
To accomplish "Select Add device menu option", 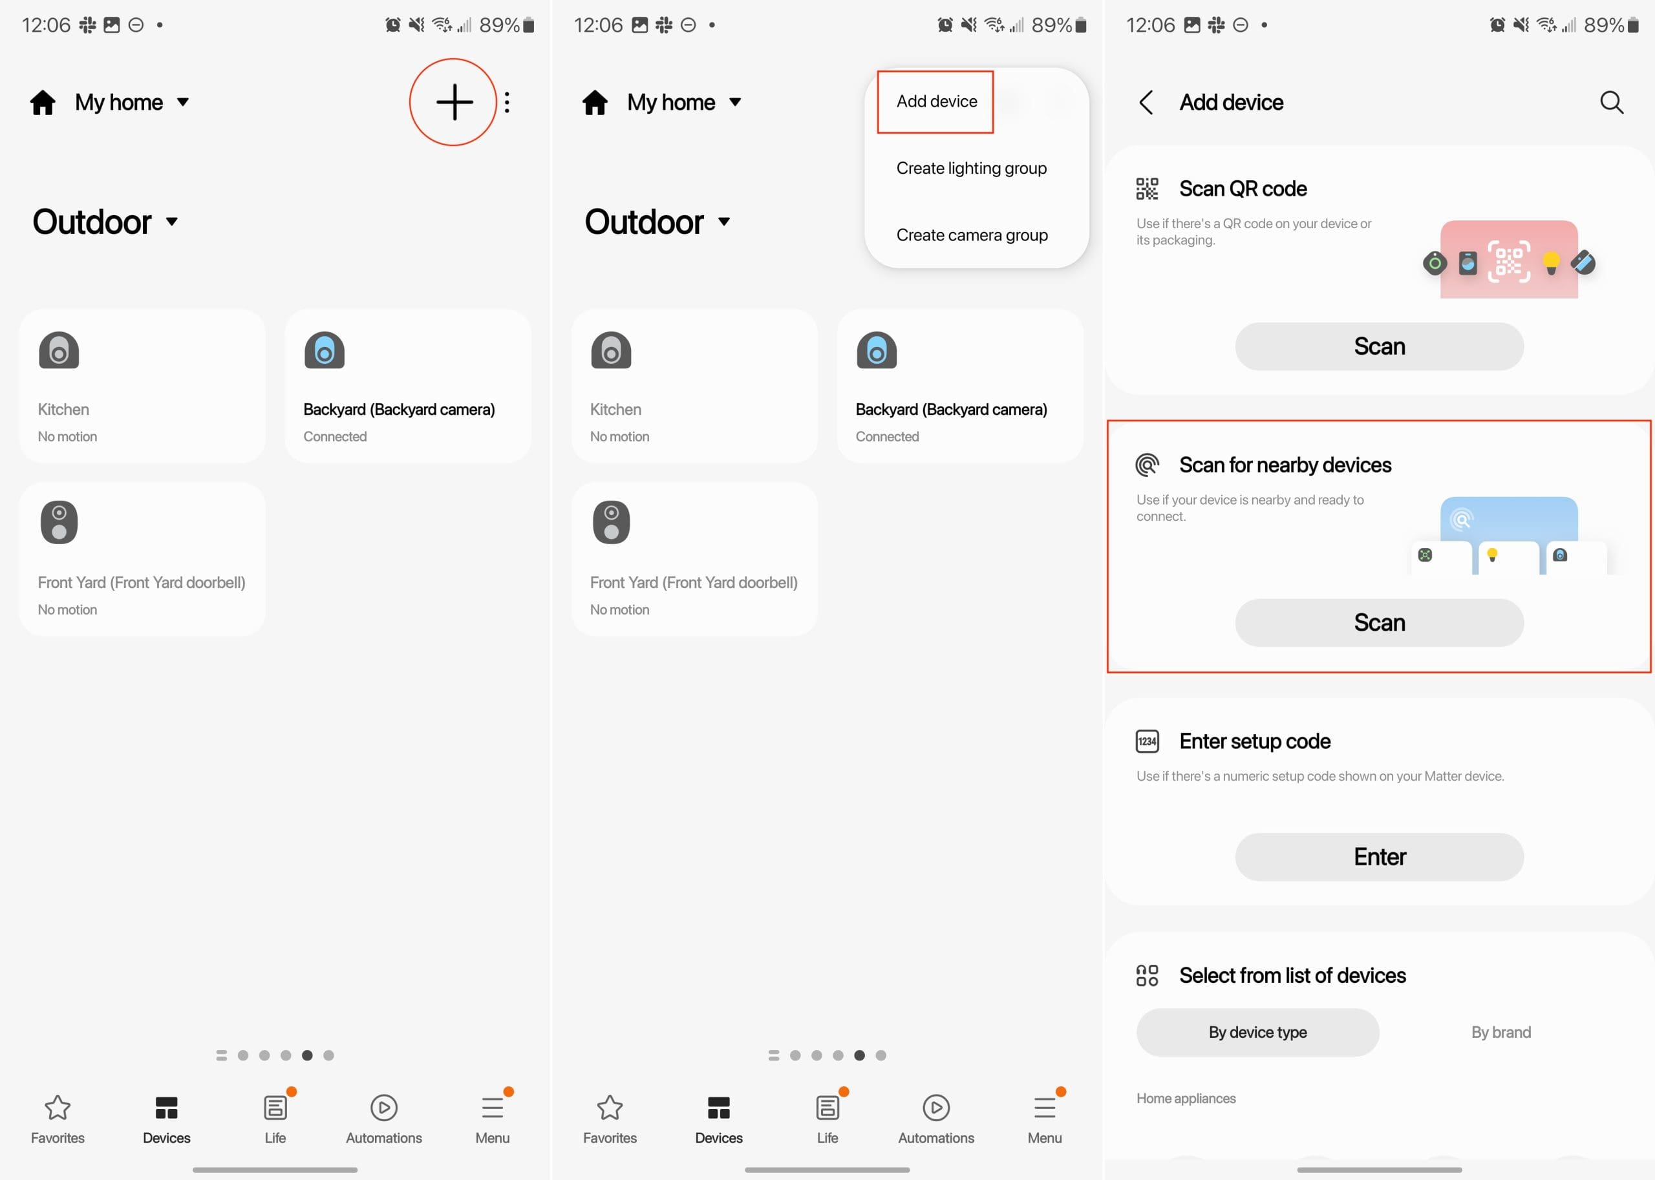I will click(x=935, y=102).
